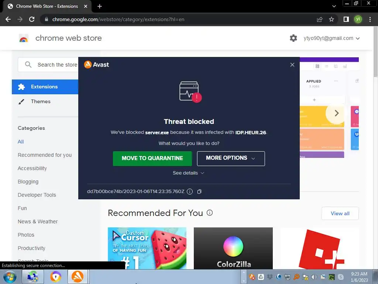The width and height of the screenshot is (378, 284).
Task: Open Recommended for you category
Action: (x=45, y=155)
